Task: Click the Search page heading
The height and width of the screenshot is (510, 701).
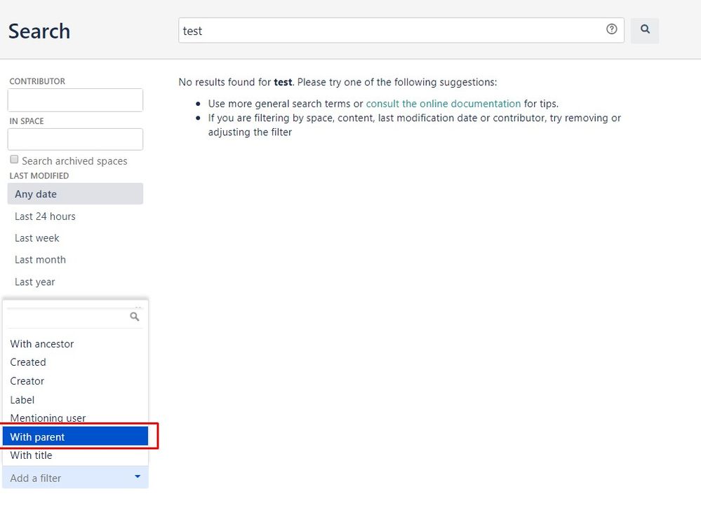Action: 39,32
